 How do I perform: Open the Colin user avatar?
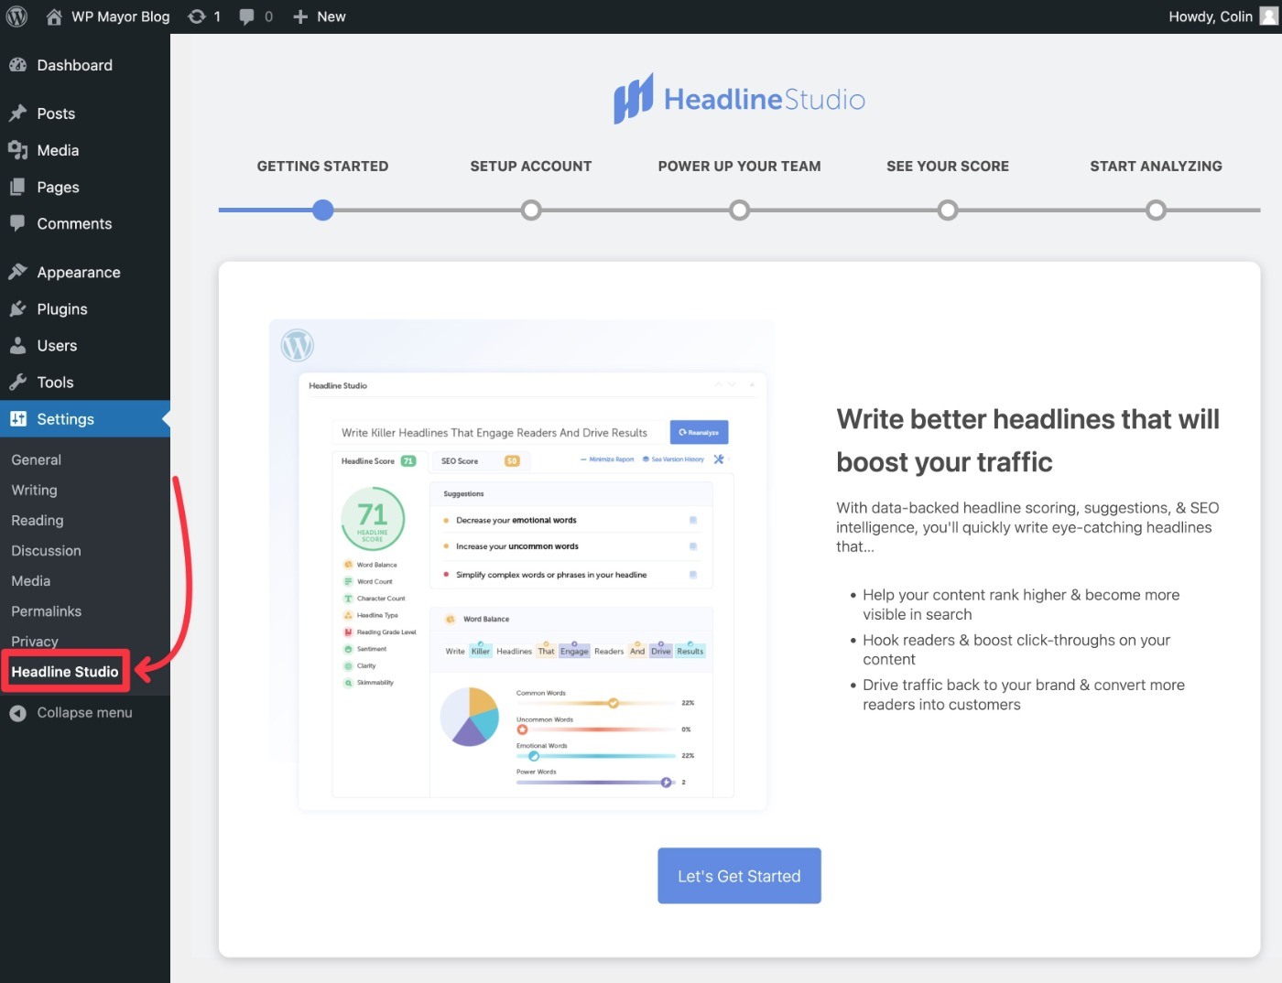point(1268,16)
